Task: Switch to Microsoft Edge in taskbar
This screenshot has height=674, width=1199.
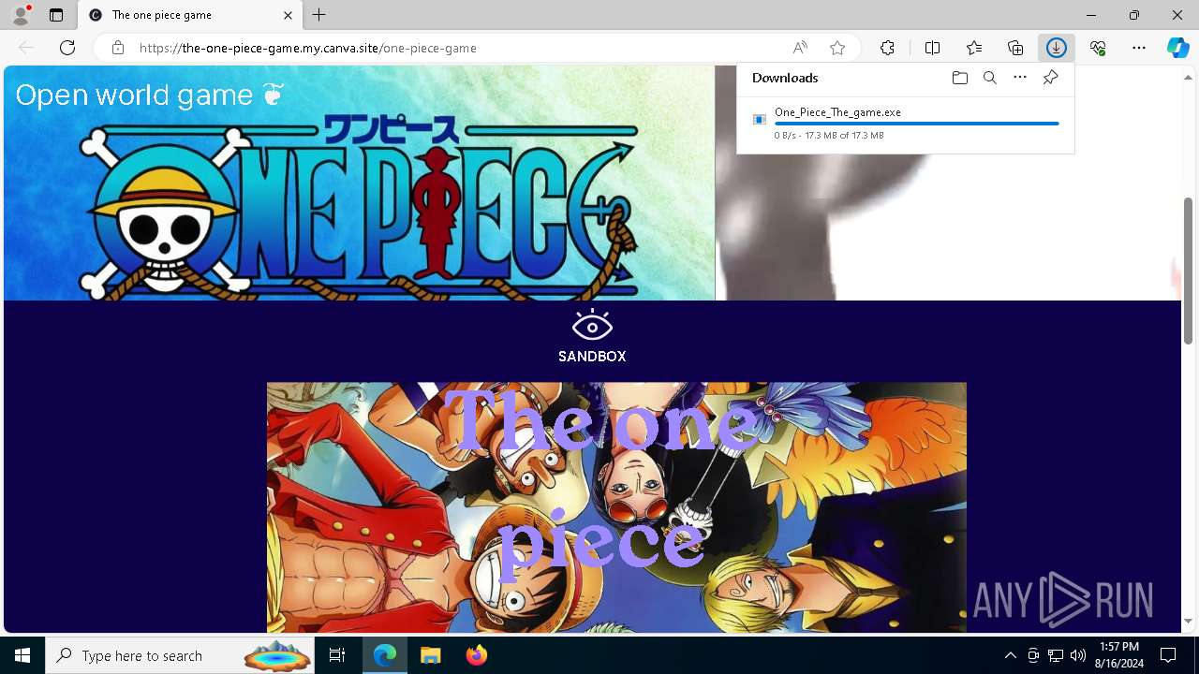Action: coord(385,655)
